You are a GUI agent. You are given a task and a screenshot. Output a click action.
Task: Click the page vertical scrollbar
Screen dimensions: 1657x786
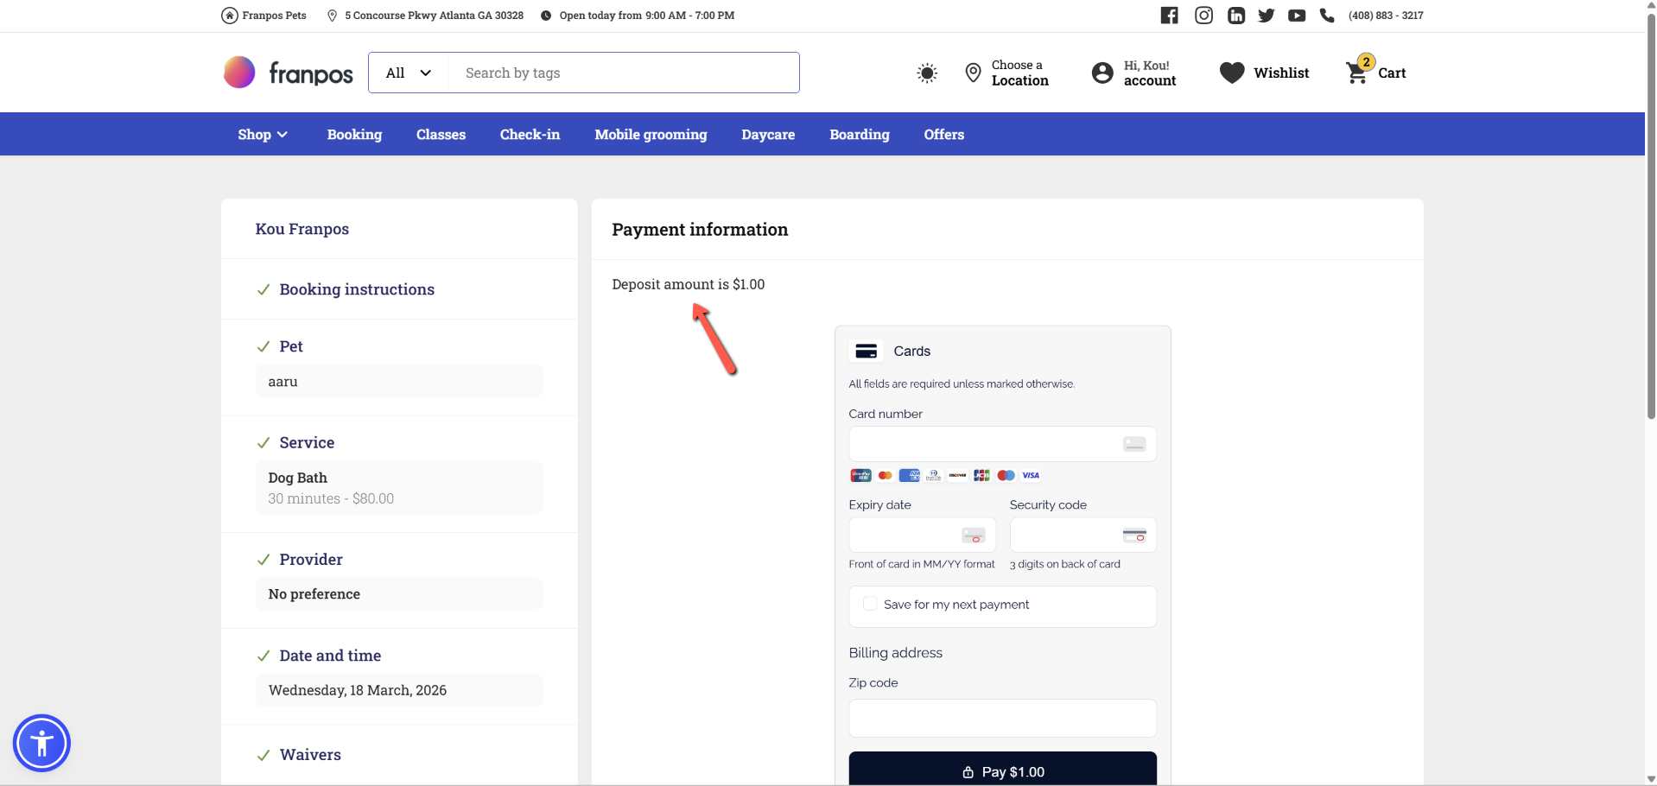pos(1650,259)
